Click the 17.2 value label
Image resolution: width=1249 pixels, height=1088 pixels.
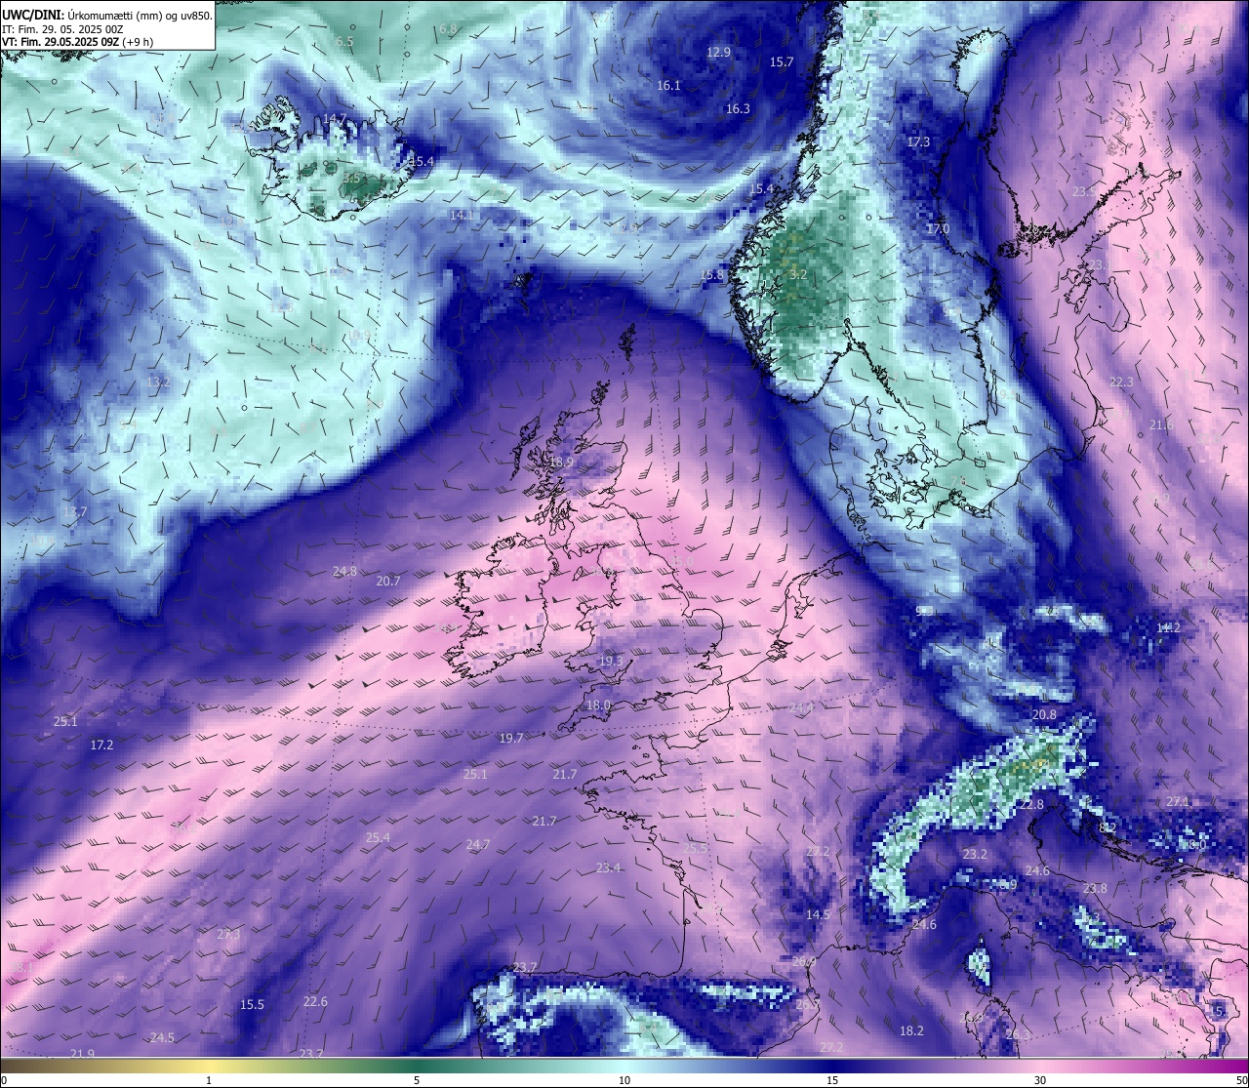(x=101, y=745)
